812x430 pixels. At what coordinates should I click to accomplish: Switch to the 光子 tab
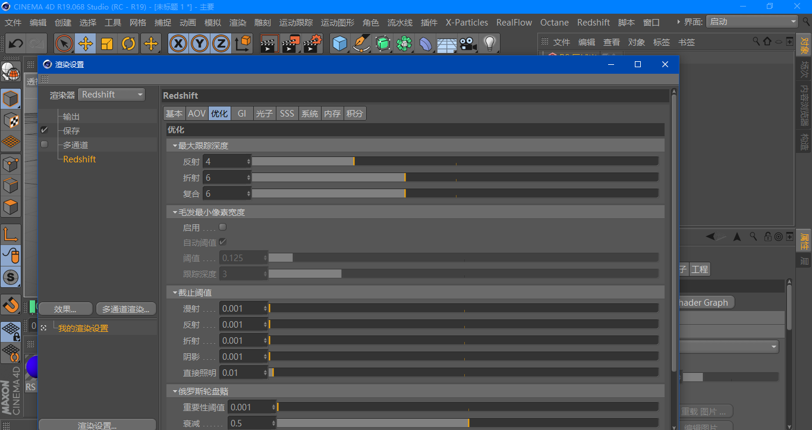265,114
